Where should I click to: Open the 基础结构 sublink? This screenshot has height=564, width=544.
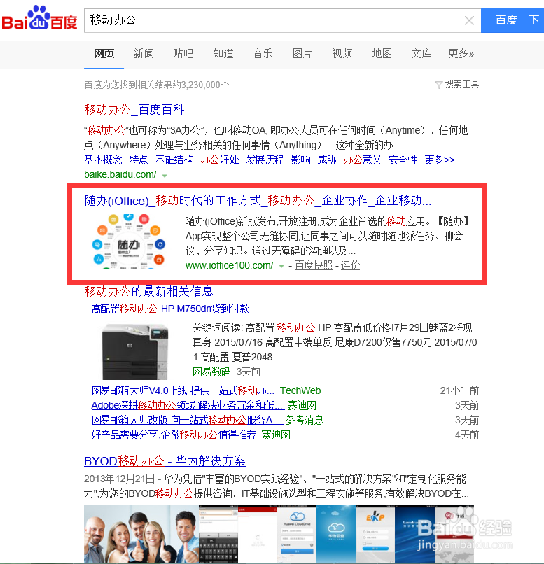[174, 160]
